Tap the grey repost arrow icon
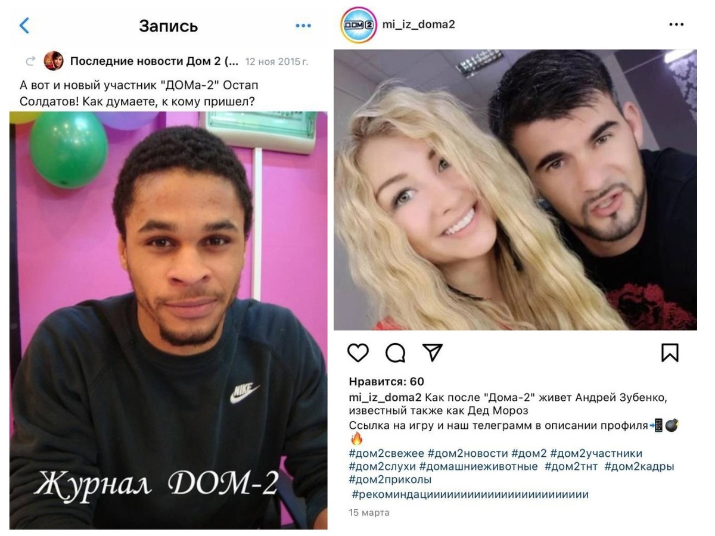This screenshot has height=536, width=715. point(30,61)
